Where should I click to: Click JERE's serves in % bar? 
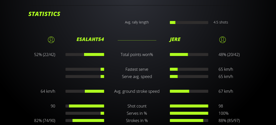click(x=189, y=113)
